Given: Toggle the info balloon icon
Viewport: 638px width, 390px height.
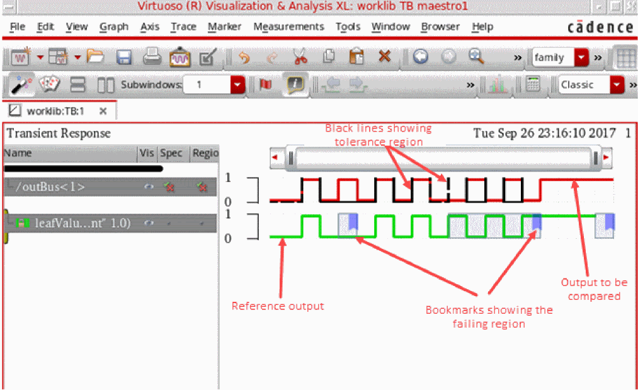Looking at the screenshot, I should pos(295,84).
